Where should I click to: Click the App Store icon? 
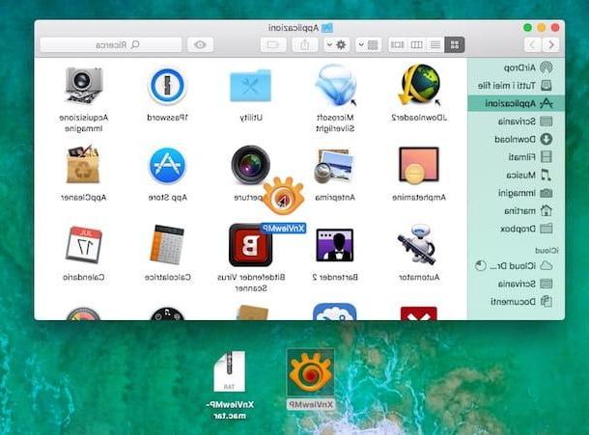(x=167, y=166)
